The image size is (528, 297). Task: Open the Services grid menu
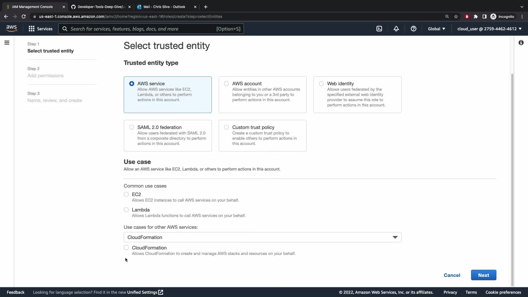[x=40, y=29]
